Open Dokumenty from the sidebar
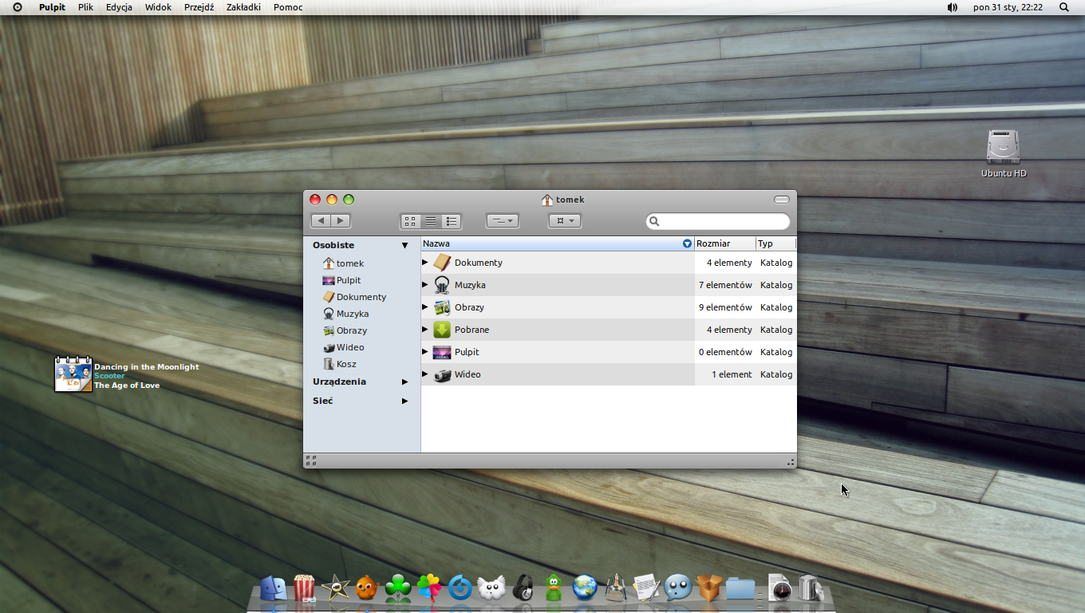Image resolution: width=1085 pixels, height=613 pixels. (354, 297)
